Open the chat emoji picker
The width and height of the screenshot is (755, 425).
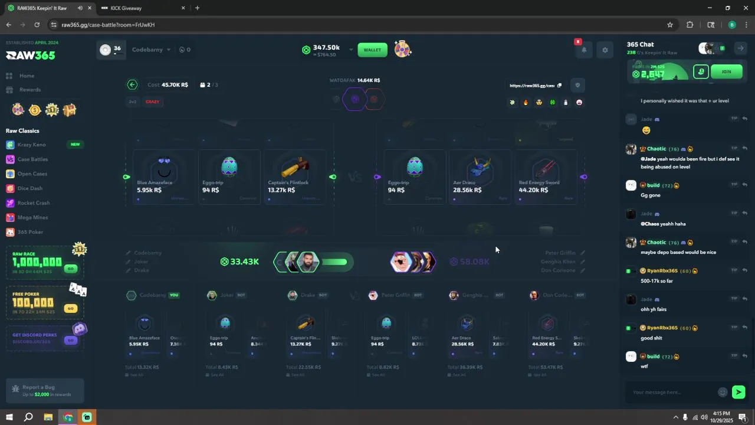coord(723,392)
